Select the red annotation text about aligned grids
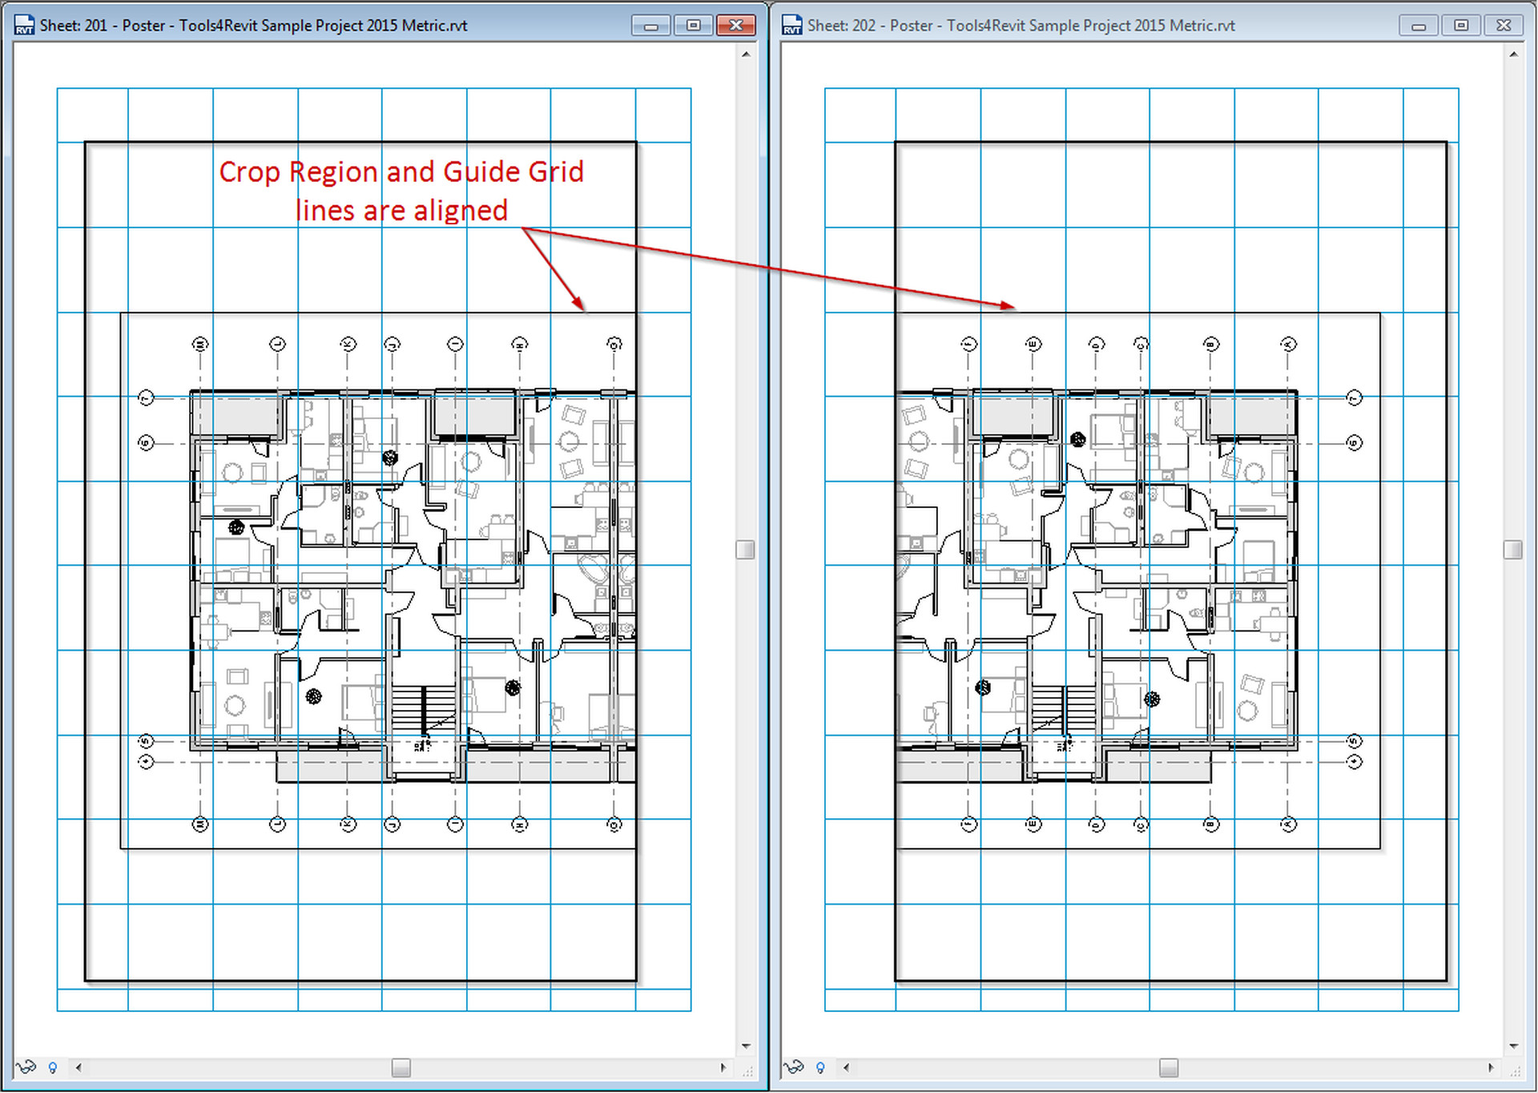Viewport: 1538px width, 1093px height. tap(402, 189)
